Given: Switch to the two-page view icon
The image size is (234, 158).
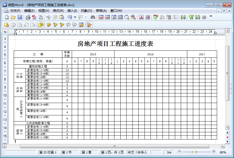Looking at the screenshot, I should tap(120, 17).
